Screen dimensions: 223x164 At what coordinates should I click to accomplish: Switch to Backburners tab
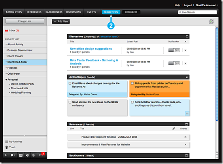tap(54, 12)
